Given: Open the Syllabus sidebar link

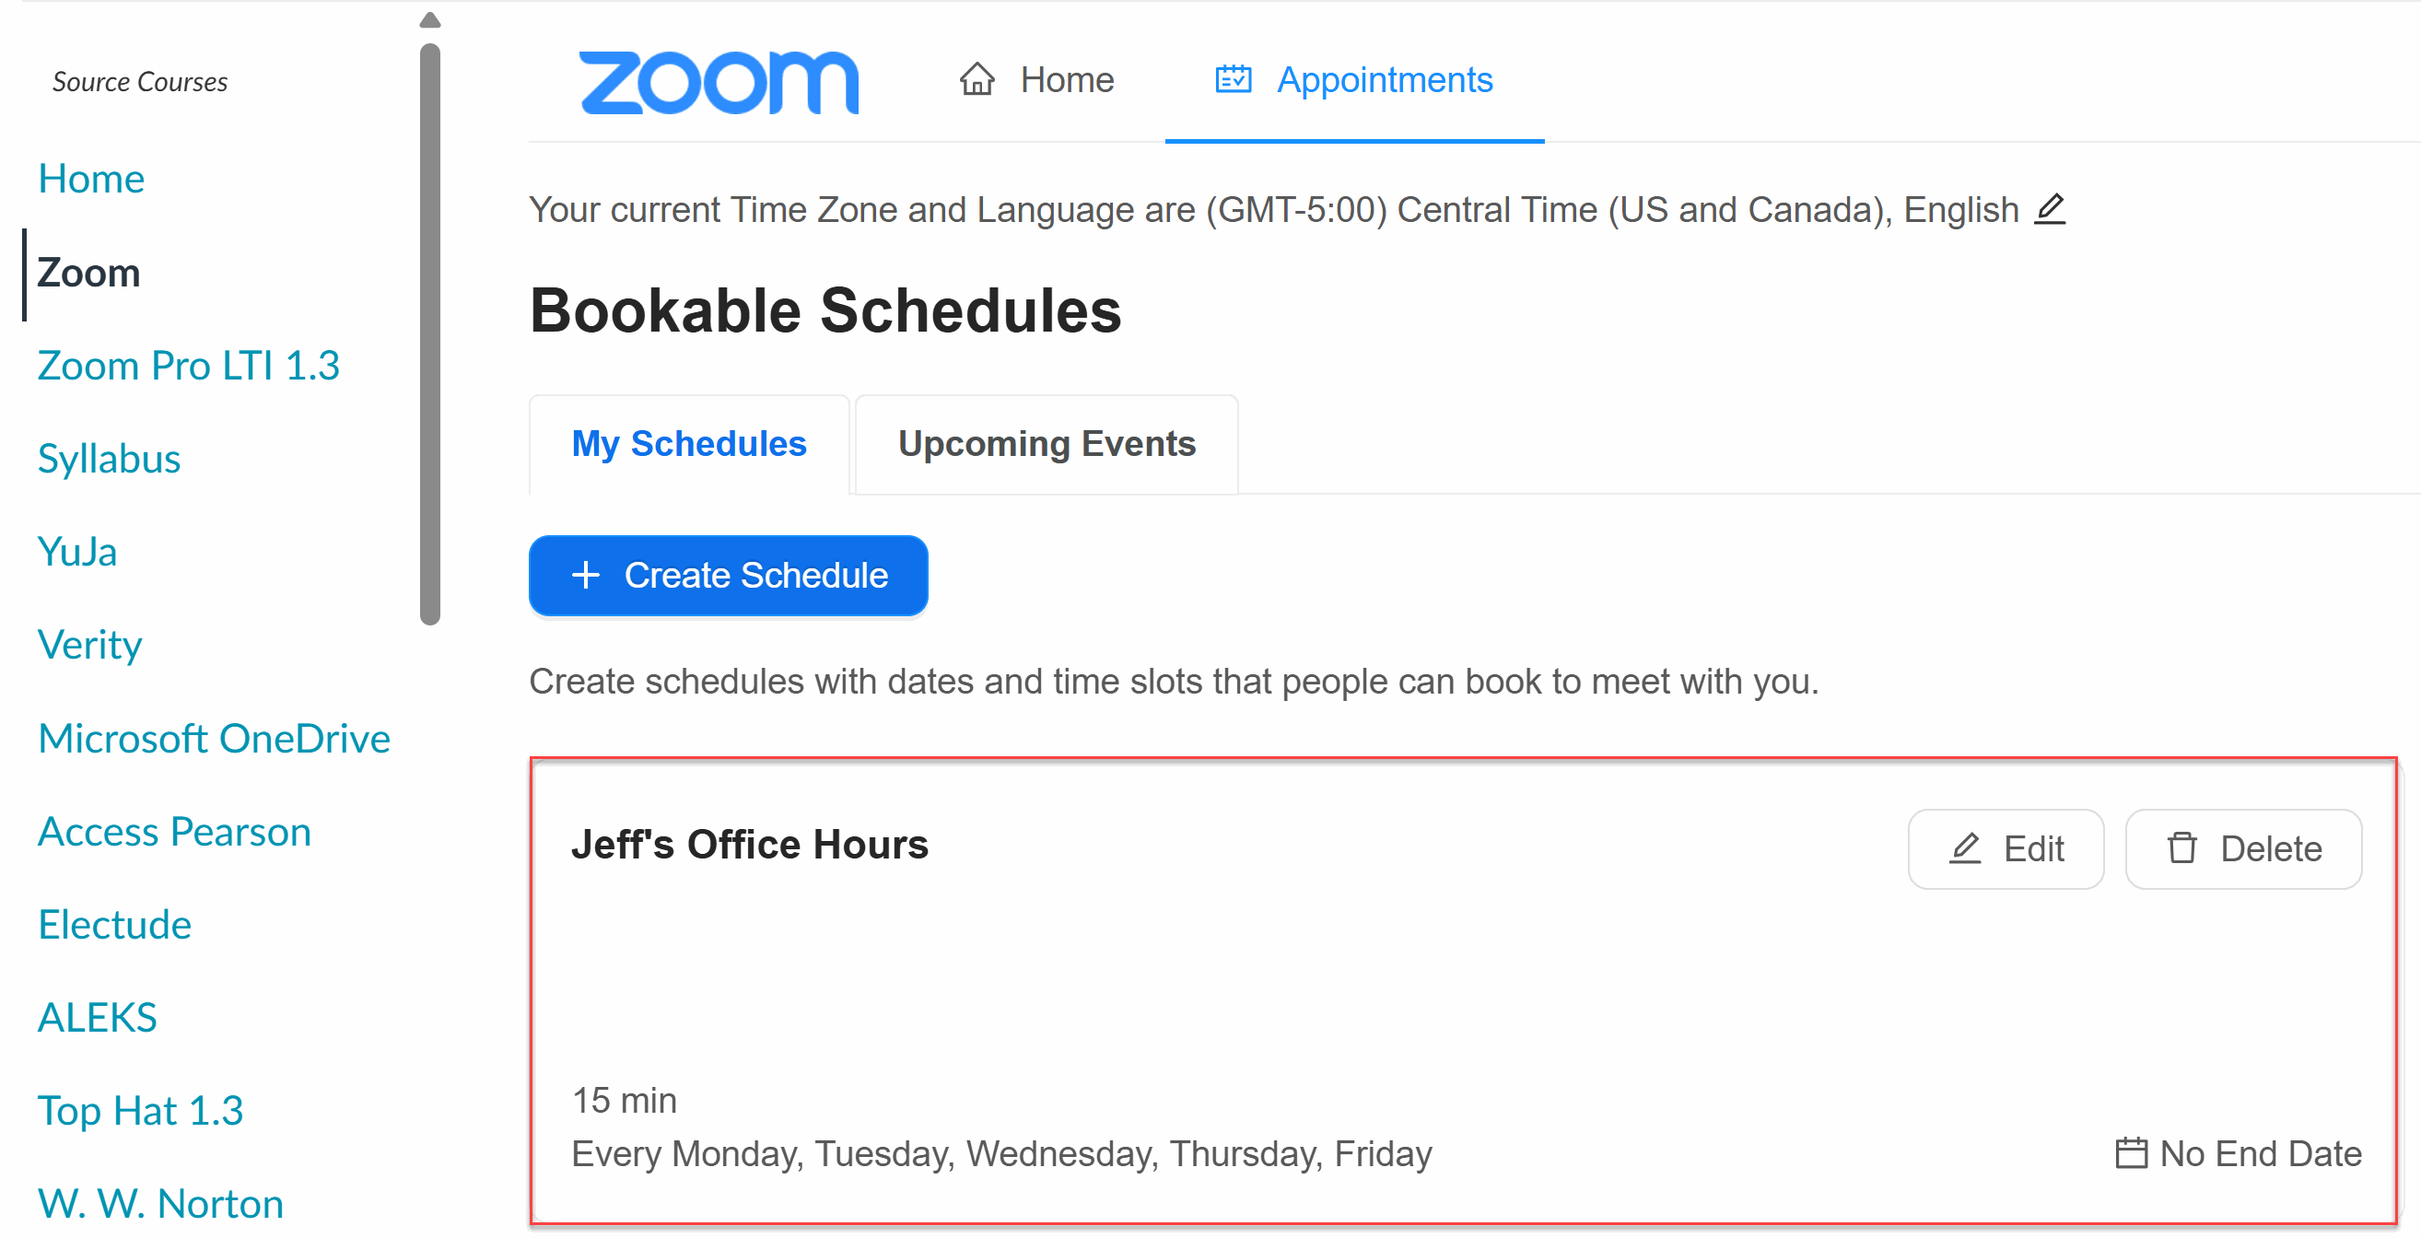Looking at the screenshot, I should (x=109, y=459).
